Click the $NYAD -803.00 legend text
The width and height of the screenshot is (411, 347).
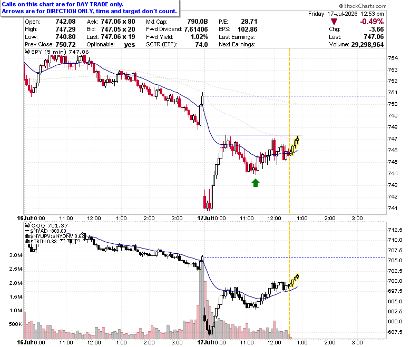(48, 231)
